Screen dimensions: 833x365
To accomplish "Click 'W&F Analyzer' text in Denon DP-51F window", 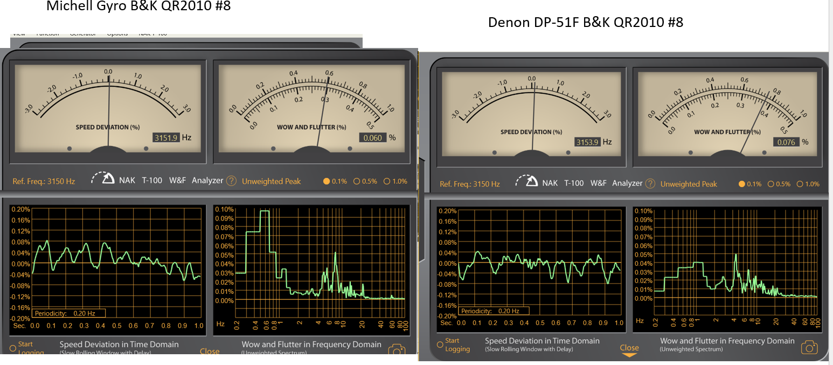I will tap(616, 183).
